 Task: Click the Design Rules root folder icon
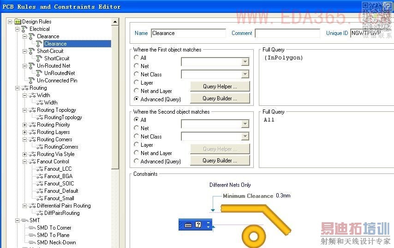coord(18,22)
